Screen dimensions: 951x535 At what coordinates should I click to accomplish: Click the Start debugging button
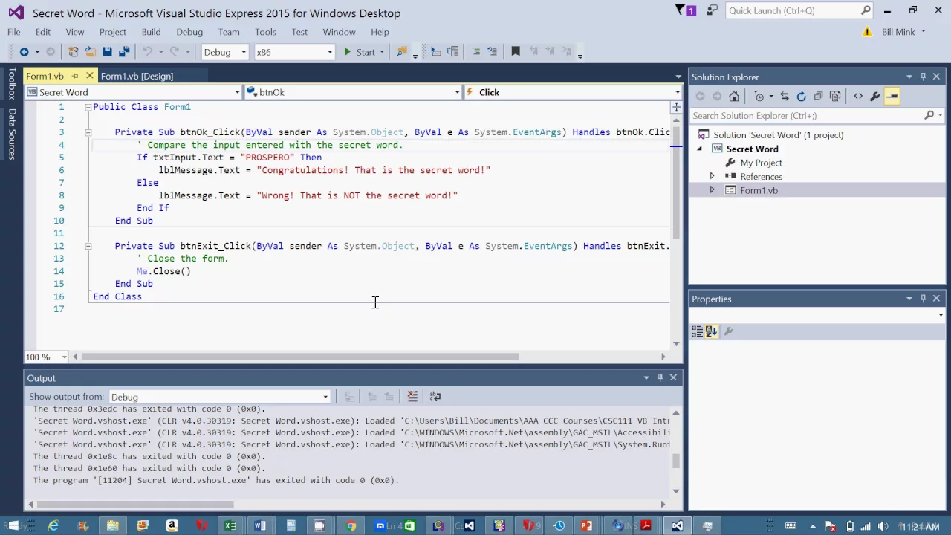click(x=359, y=52)
